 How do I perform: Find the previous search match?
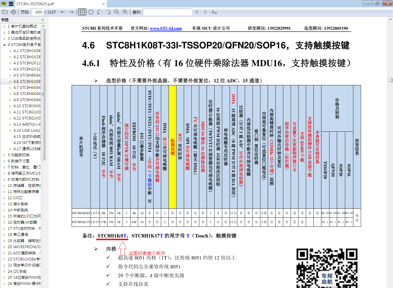197,12
